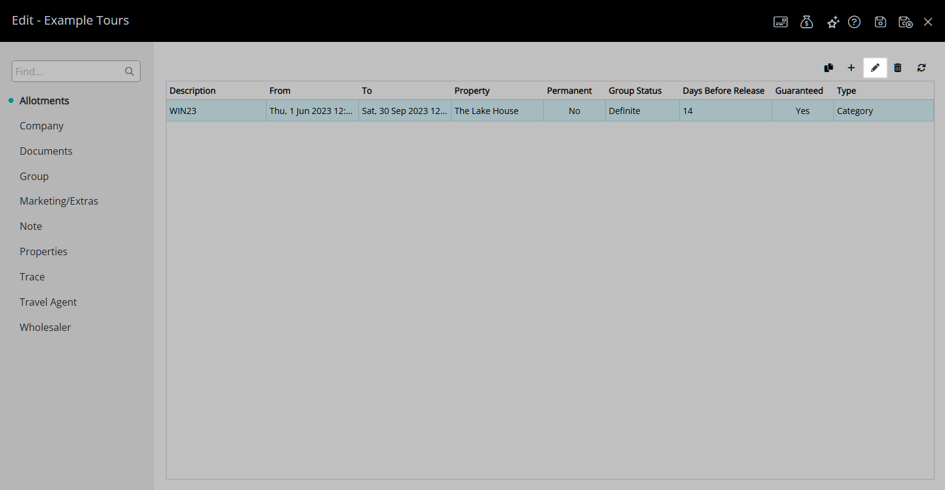Add a new allotment with the plus icon
The width and height of the screenshot is (945, 490).
click(x=851, y=68)
